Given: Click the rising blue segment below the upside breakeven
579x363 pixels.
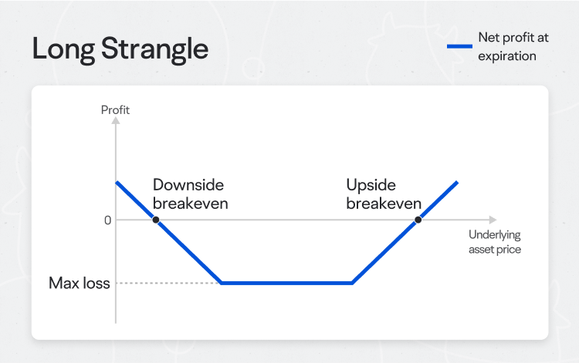Looking at the screenshot, I should tap(386, 251).
